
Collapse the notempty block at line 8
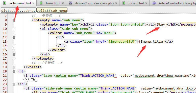tap(14, 20)
